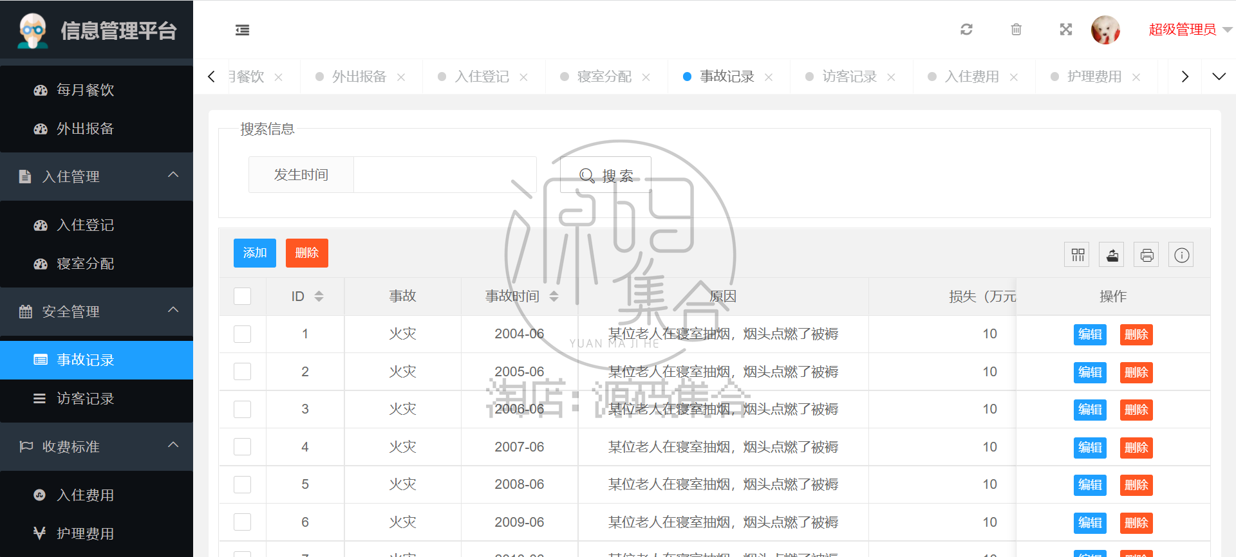Click the info tips icon

(1181, 255)
